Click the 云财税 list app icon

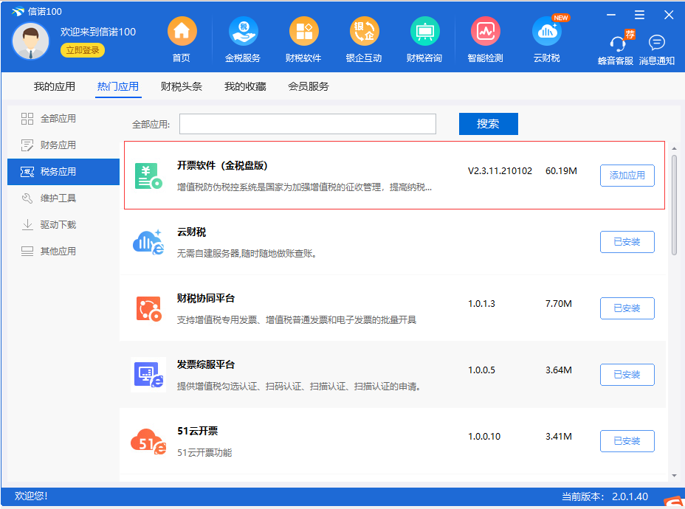click(x=148, y=242)
